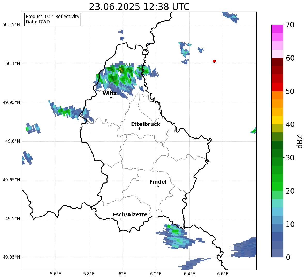Click the bright green colorbar segment at 20

click(277, 186)
